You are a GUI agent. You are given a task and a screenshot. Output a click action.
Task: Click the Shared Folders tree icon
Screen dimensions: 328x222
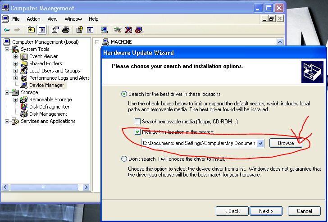tap(24, 63)
